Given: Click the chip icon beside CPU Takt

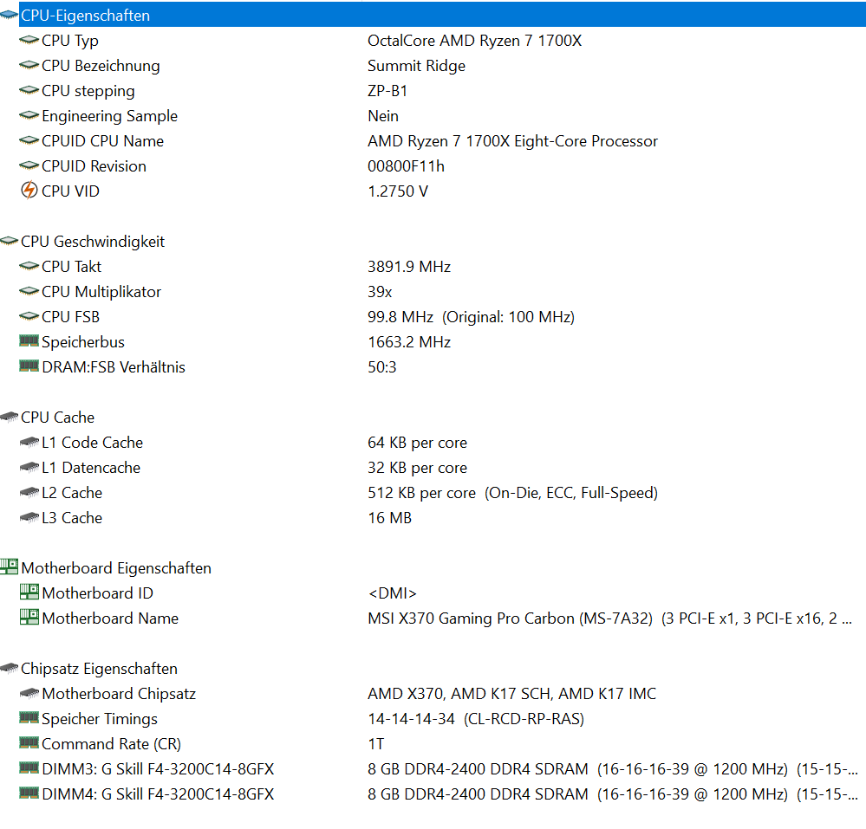Looking at the screenshot, I should click(29, 266).
